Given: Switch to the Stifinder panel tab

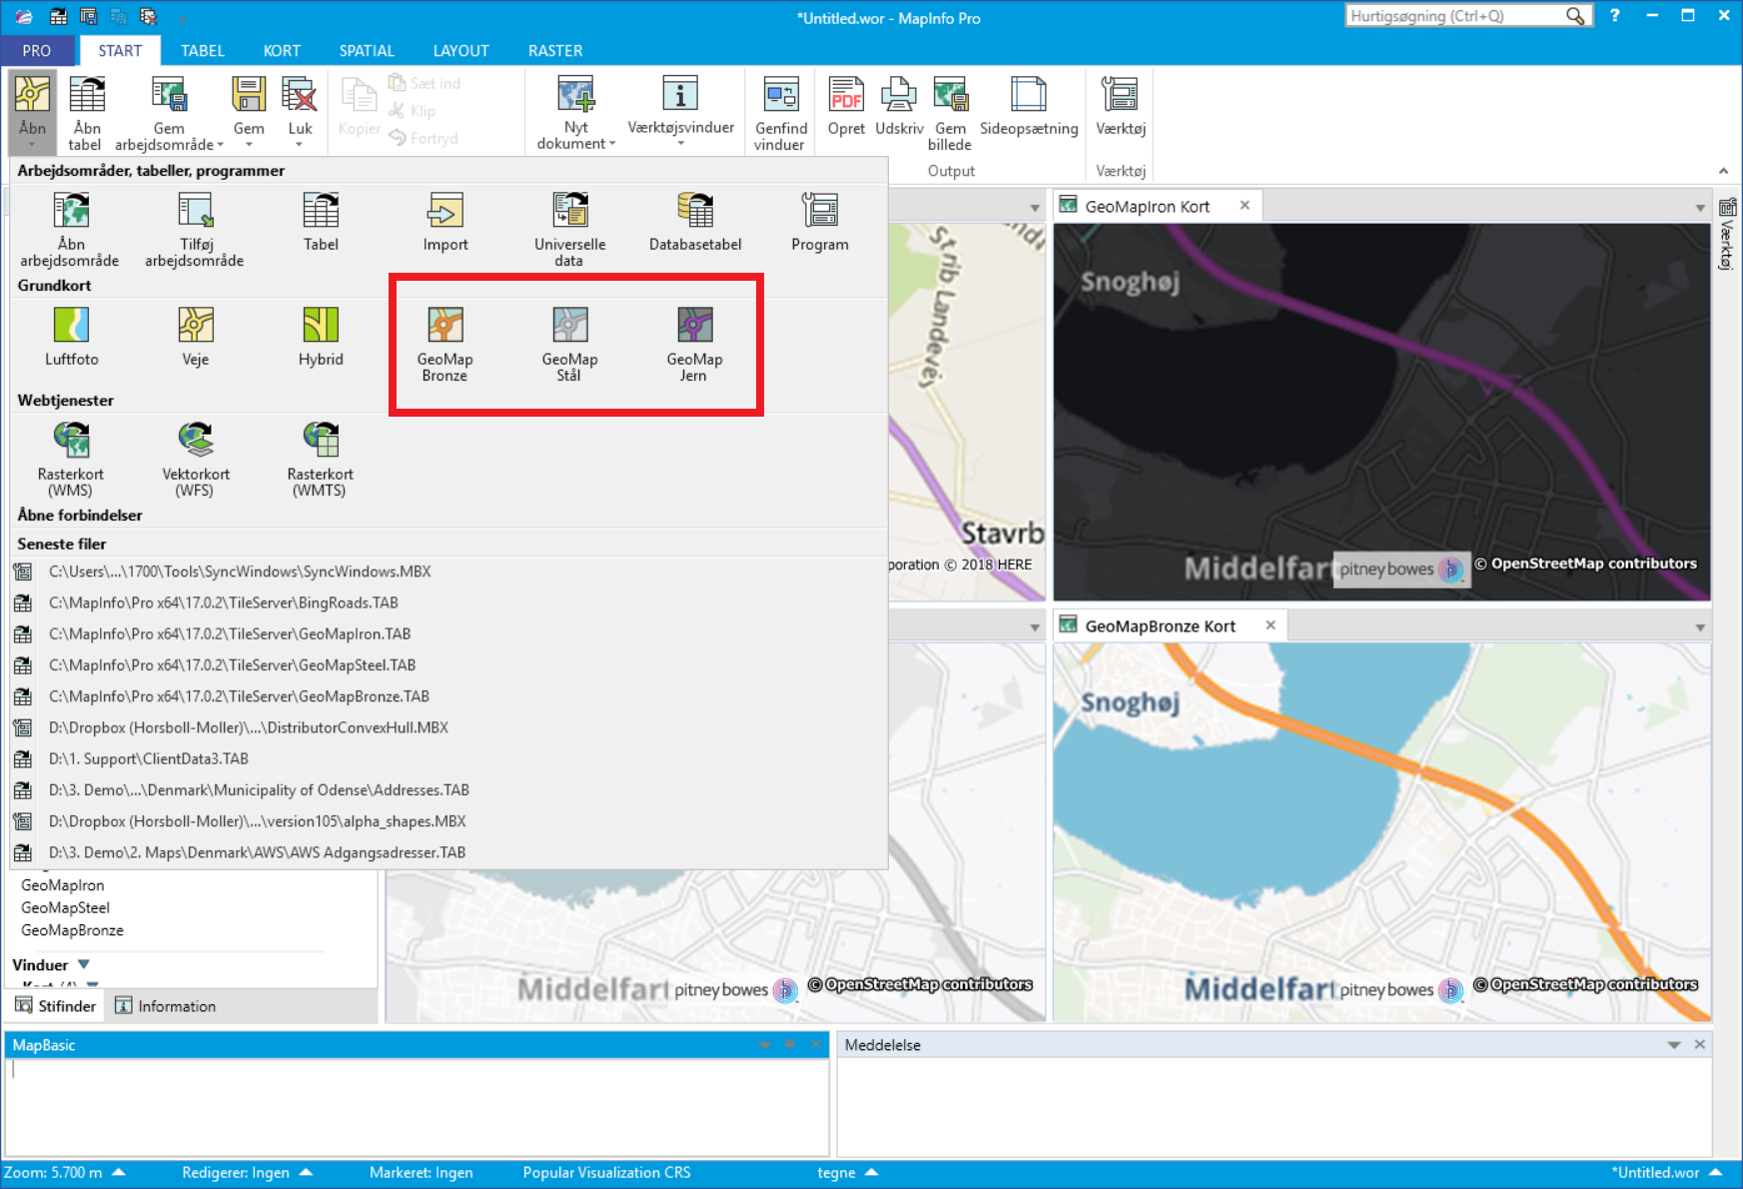Looking at the screenshot, I should pyautogui.click(x=57, y=1006).
